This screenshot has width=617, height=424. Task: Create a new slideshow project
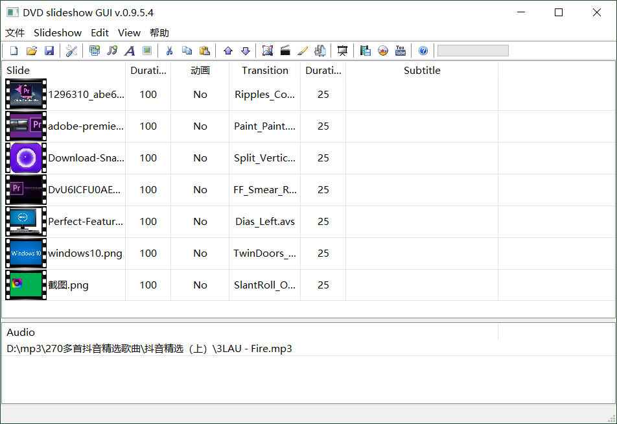tap(13, 50)
